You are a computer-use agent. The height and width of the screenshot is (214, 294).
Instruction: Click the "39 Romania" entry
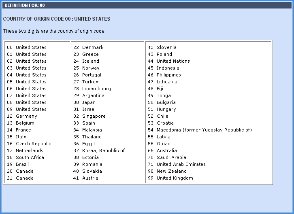coord(88,164)
